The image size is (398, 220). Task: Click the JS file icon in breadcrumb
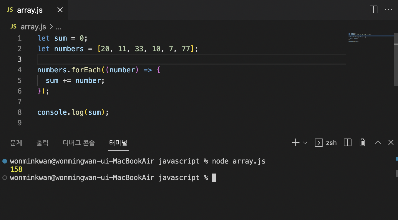[13, 27]
